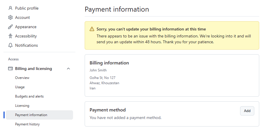Click the Appearance paintbrush icon
The image size is (263, 128).
pos(10,27)
